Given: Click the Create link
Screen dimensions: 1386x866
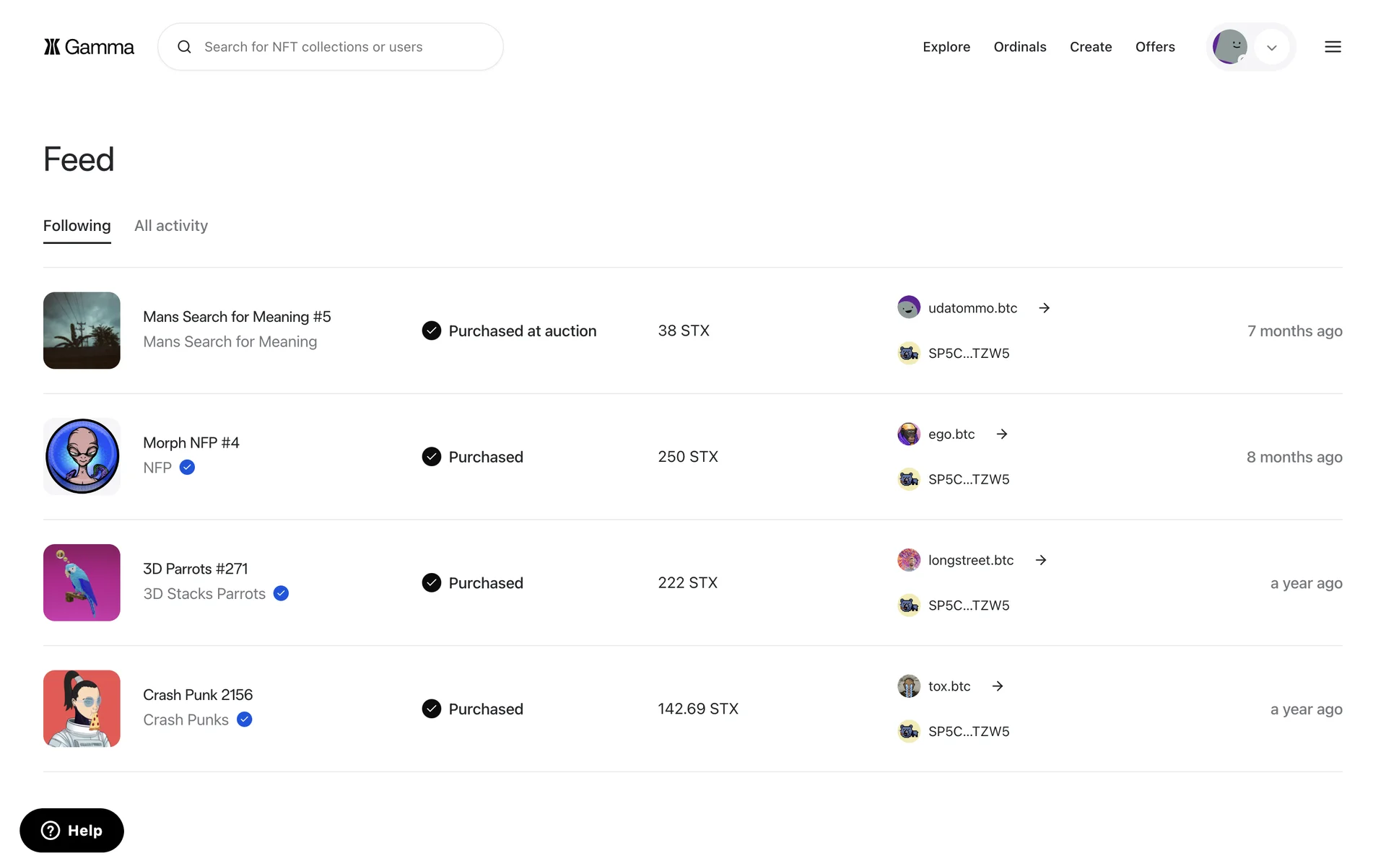Looking at the screenshot, I should (x=1090, y=47).
